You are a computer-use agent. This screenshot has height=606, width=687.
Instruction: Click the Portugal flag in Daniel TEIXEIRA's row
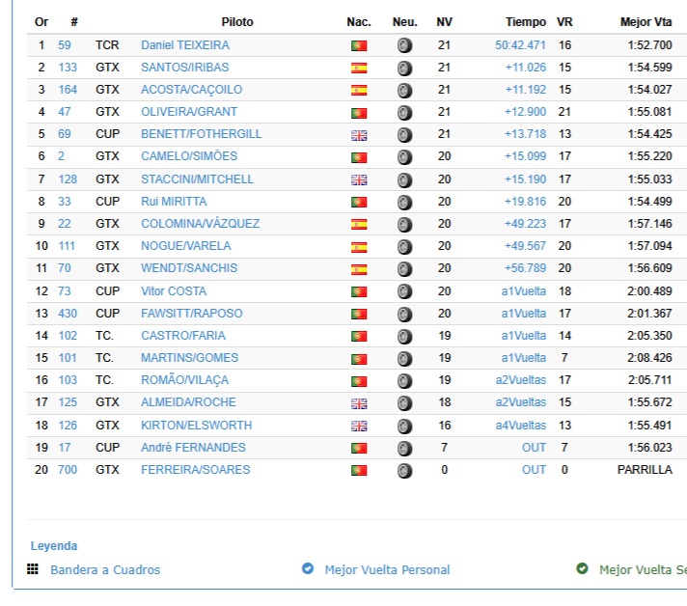click(x=359, y=45)
